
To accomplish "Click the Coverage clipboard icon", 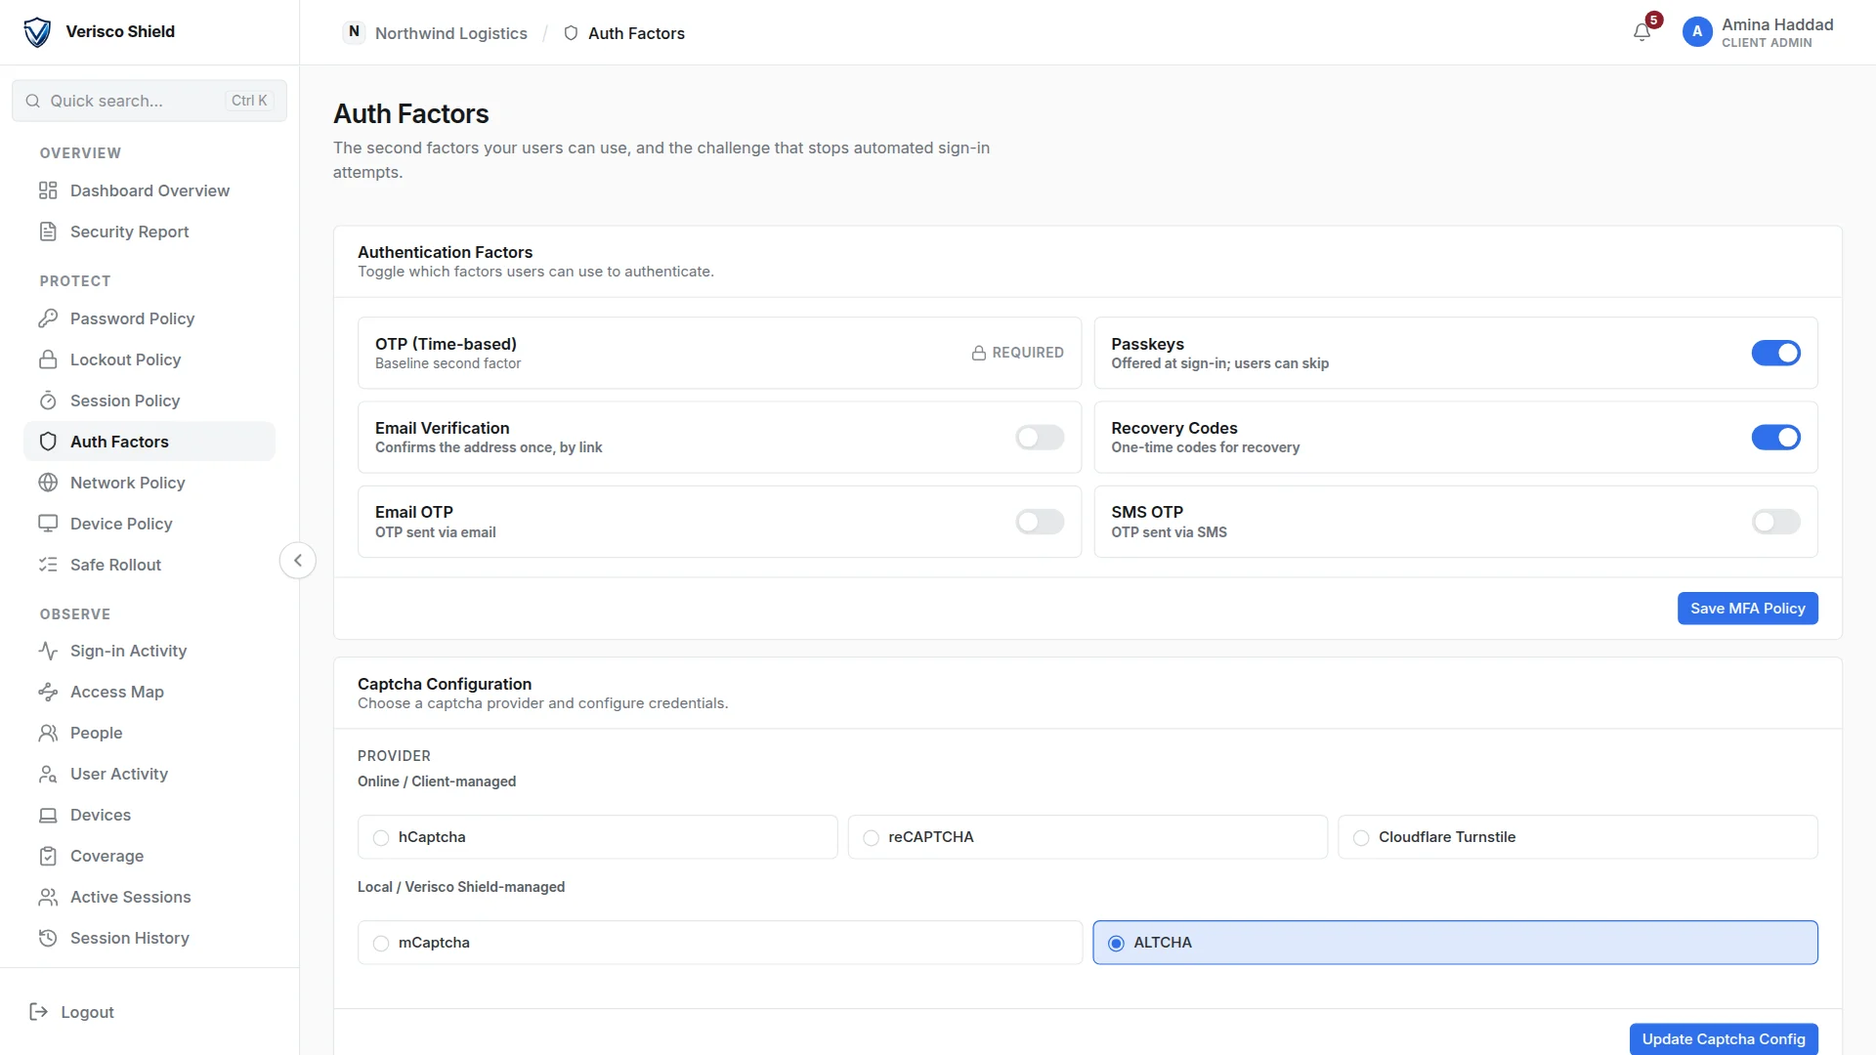I will click(48, 856).
